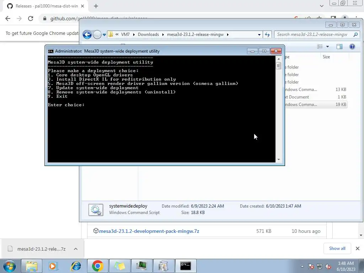Screen dimensions: 364x273
Task: Open Explorer recent pages dropdown arrow
Action: tap(104, 34)
